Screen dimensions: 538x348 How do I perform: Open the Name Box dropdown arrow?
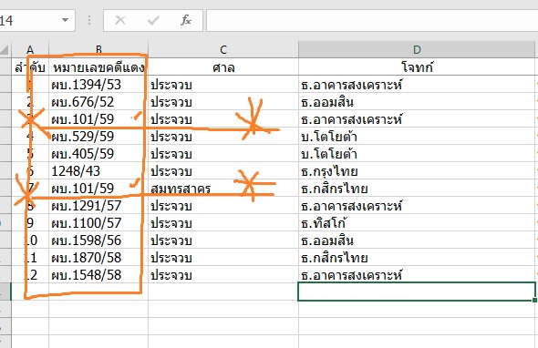tap(65, 20)
